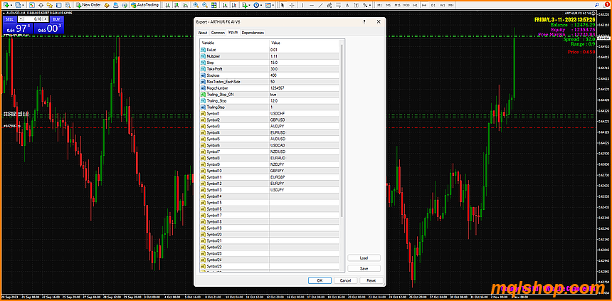Switch chart to candlesticks
This screenshot has height=301, width=612.
pos(176,5)
